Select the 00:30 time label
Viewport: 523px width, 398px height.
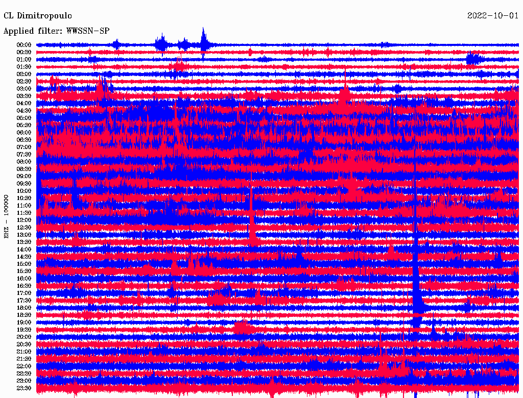point(24,52)
